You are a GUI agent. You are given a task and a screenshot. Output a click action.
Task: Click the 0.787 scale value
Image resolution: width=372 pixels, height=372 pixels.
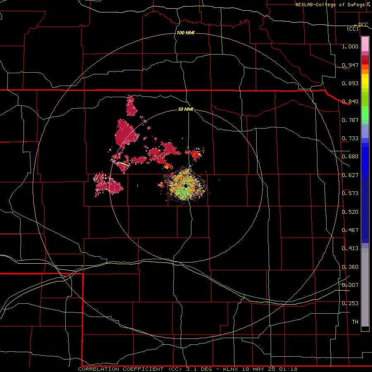[350, 120]
